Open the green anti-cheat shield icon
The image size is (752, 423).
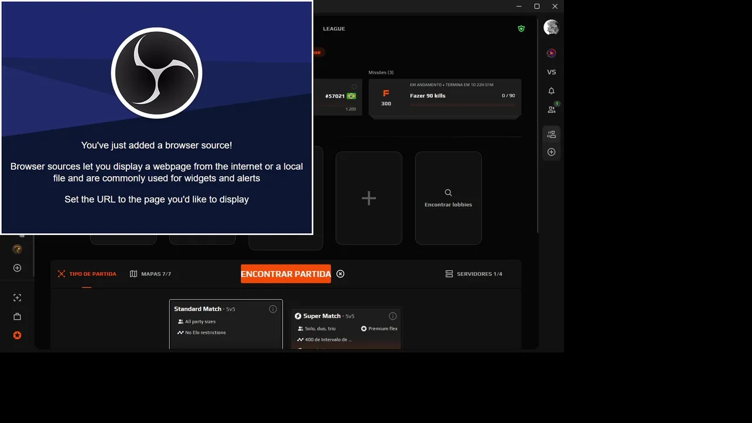[521, 28]
